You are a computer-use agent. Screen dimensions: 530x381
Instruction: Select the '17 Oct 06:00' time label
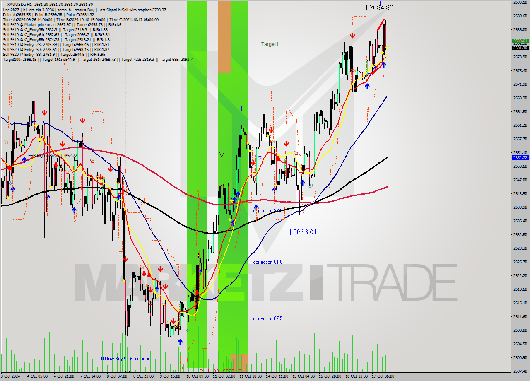click(382, 376)
